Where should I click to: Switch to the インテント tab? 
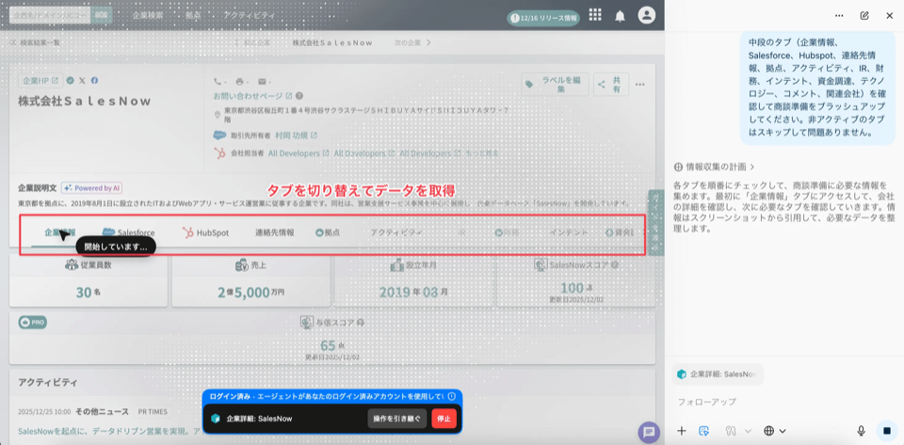(569, 232)
